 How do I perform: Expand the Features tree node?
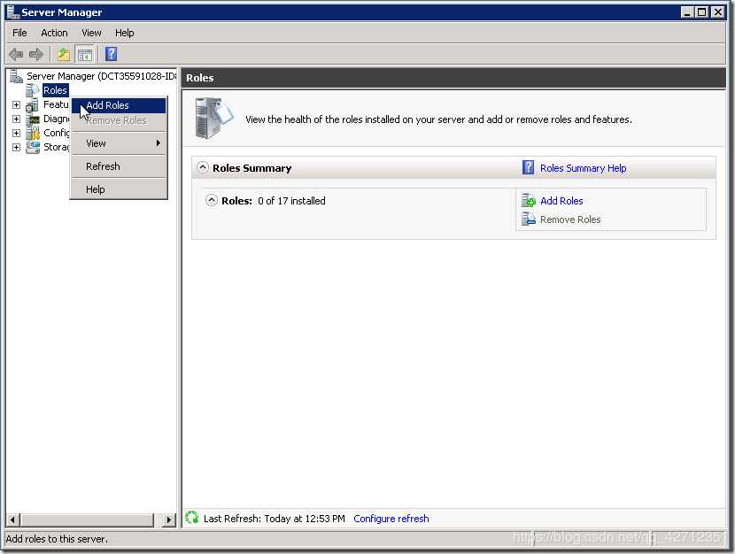pos(17,105)
